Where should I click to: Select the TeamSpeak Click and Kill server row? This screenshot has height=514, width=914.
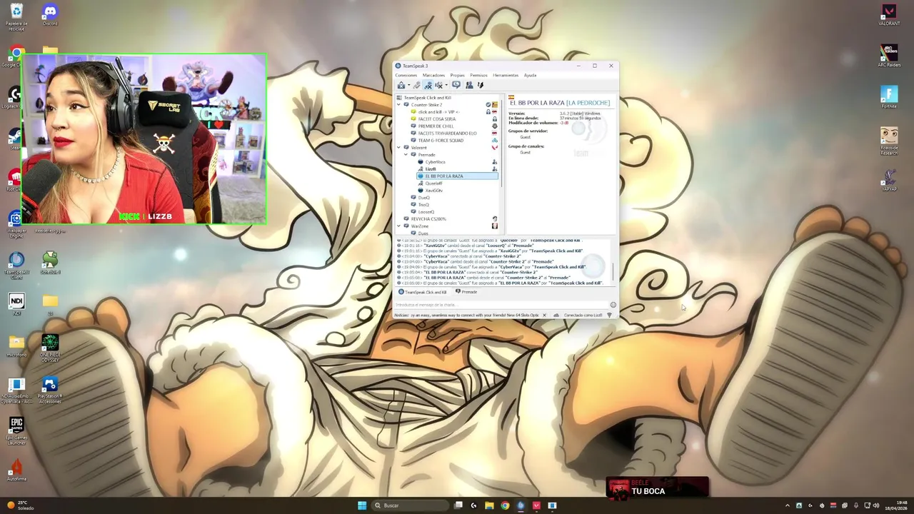coord(427,98)
